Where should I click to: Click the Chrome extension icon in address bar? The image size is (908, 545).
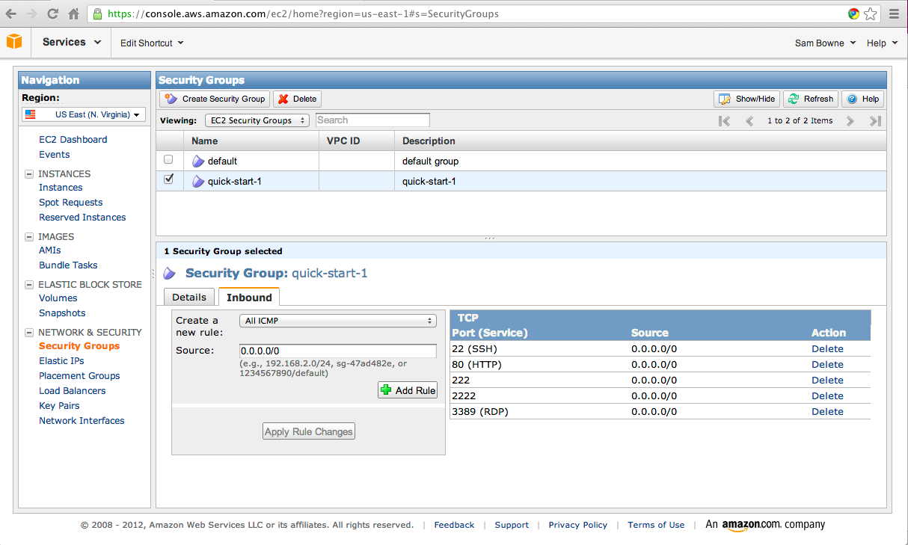click(853, 13)
